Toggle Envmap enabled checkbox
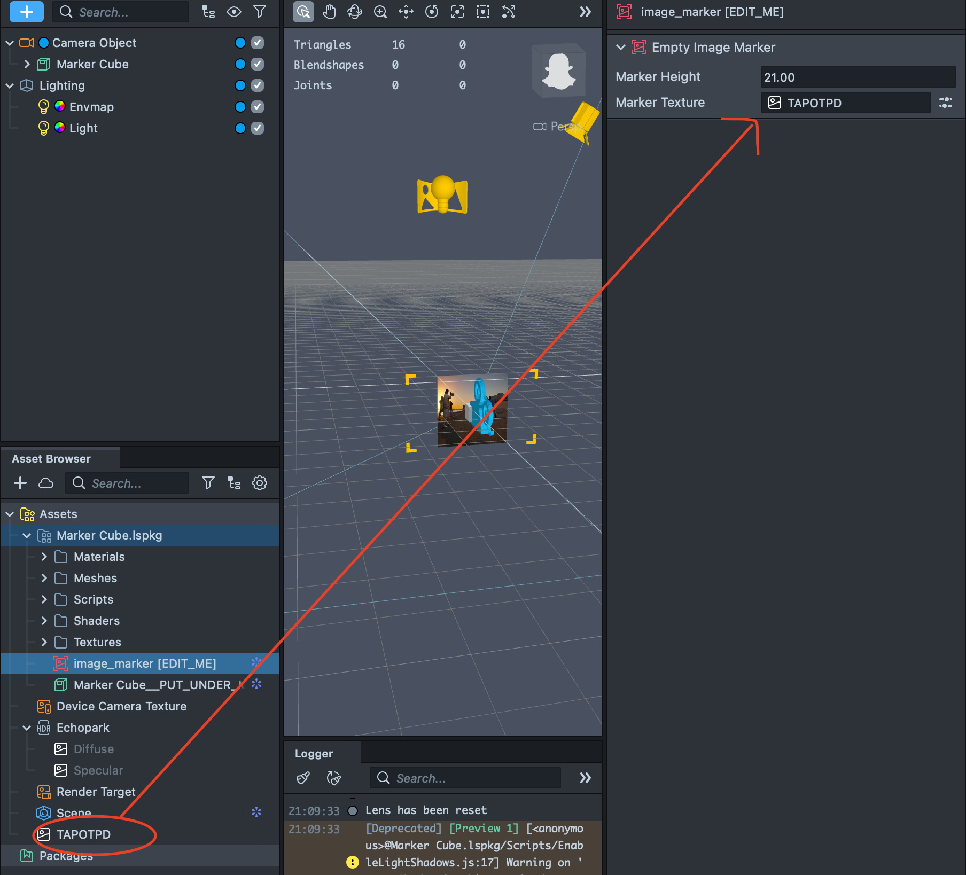The height and width of the screenshot is (875, 966). pyautogui.click(x=258, y=107)
